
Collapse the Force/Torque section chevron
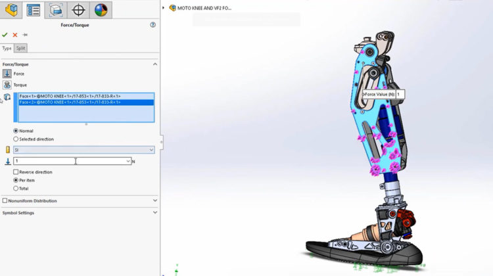pyautogui.click(x=155, y=64)
